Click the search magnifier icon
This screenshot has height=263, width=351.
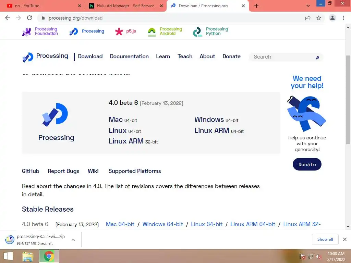coord(317,58)
